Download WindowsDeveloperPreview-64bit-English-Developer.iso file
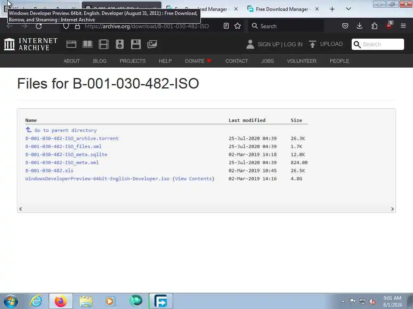 coord(97,179)
